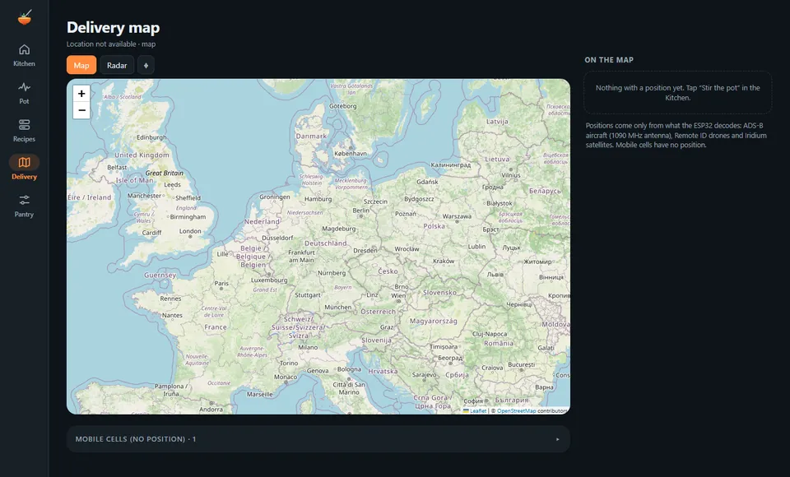Click the København label on the map
Image resolution: width=790 pixels, height=477 pixels.
(351, 153)
